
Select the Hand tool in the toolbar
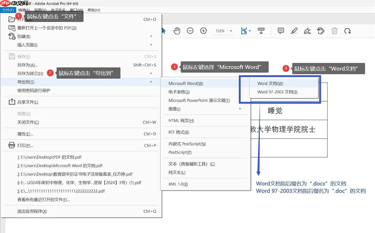[177, 31]
